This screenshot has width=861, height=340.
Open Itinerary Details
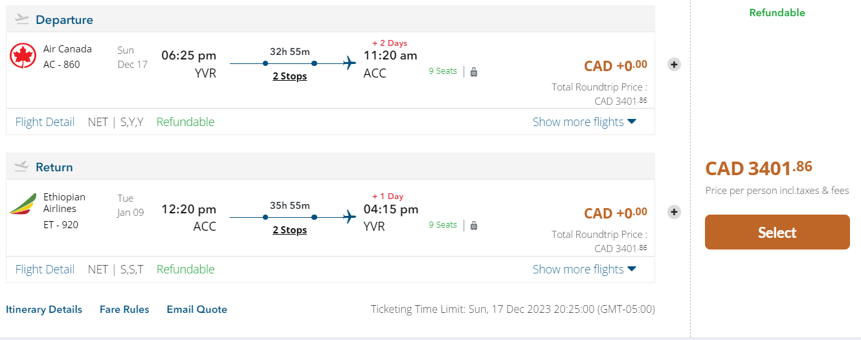44,310
